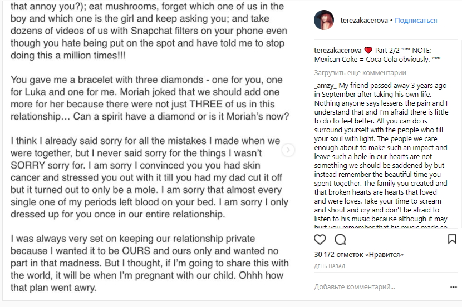Go to next slide with arrow

pos(288,150)
